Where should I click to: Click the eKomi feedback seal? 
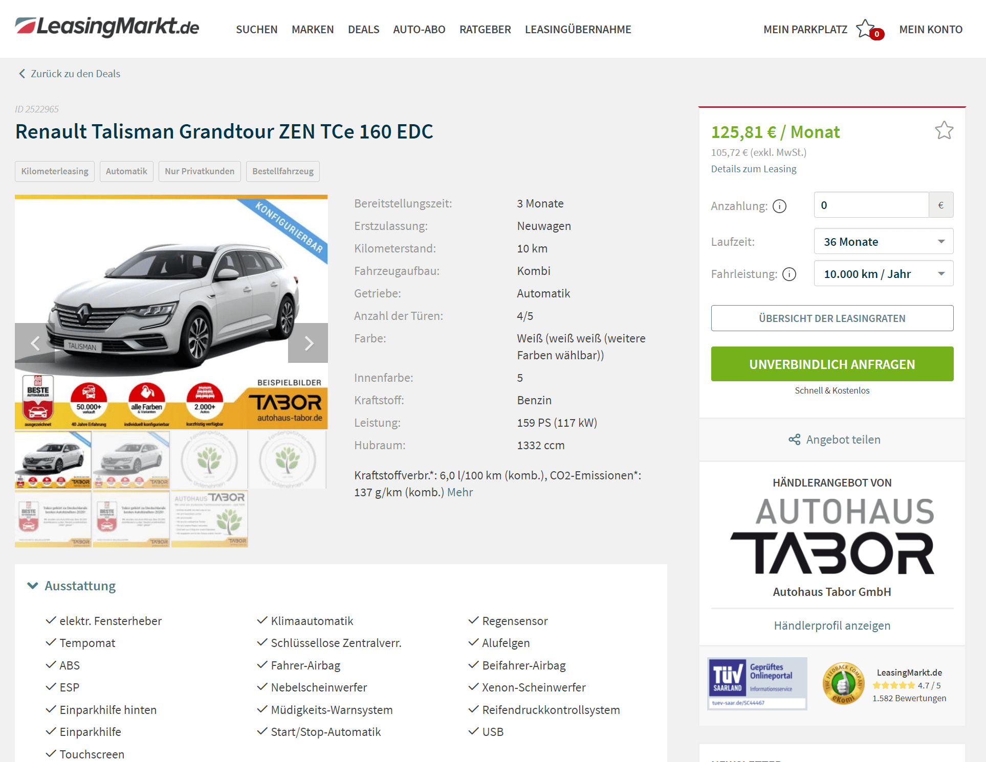(843, 684)
